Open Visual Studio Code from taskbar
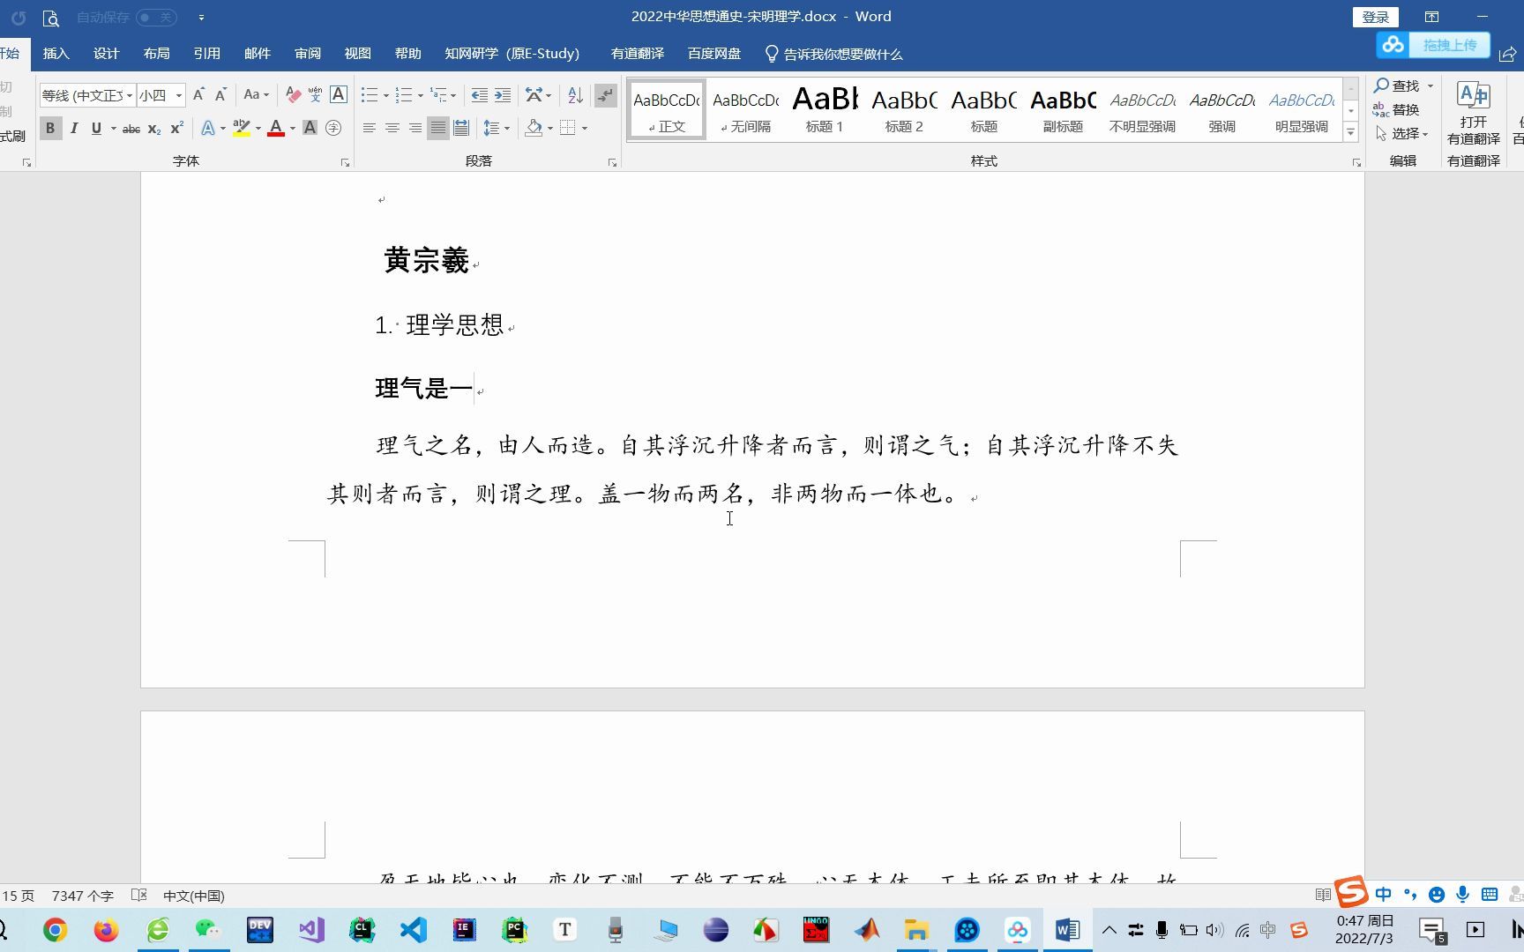This screenshot has height=952, width=1524. (x=413, y=930)
